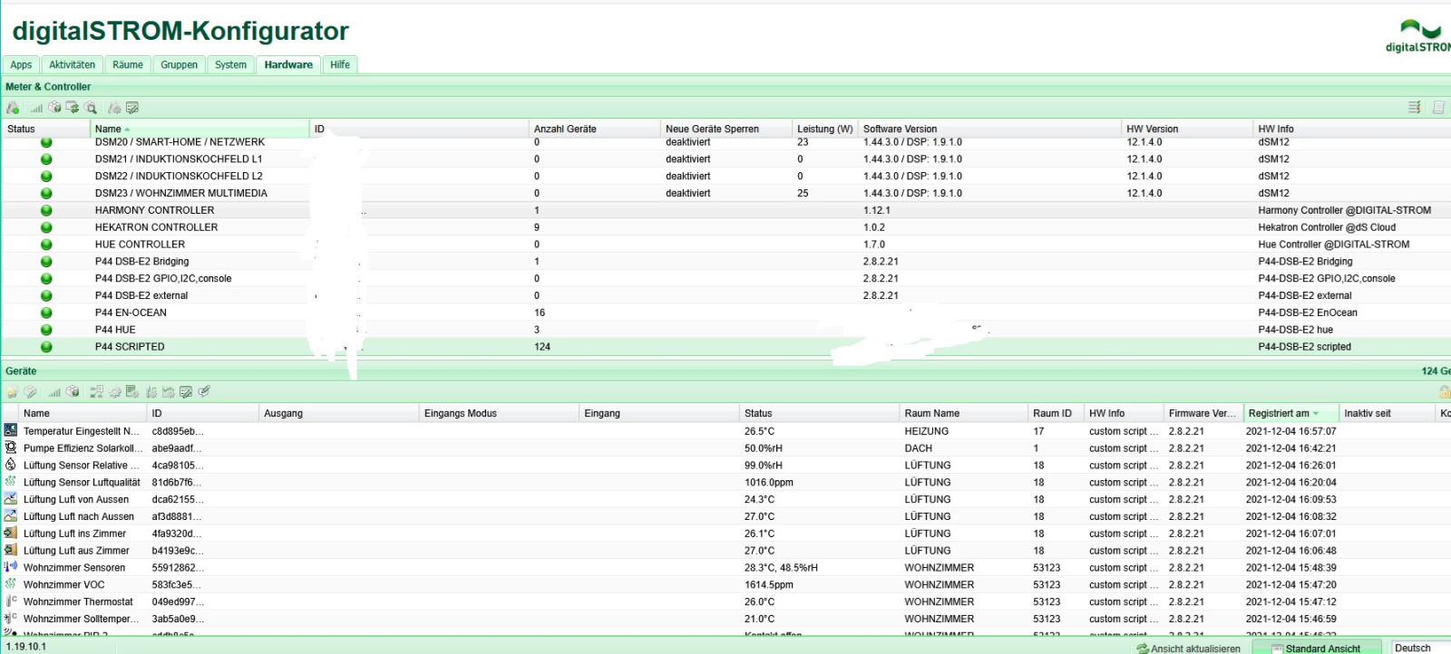Click the icon for Temperatur Eingestellt device
The image size is (1451, 654).
11,430
